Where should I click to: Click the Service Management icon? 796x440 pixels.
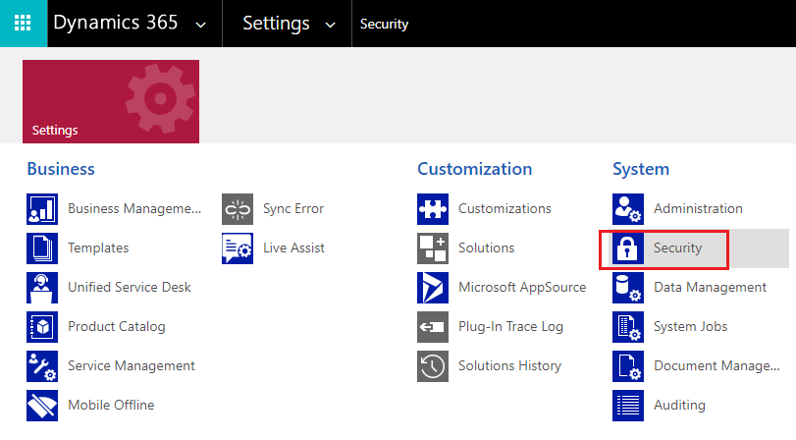tap(42, 365)
